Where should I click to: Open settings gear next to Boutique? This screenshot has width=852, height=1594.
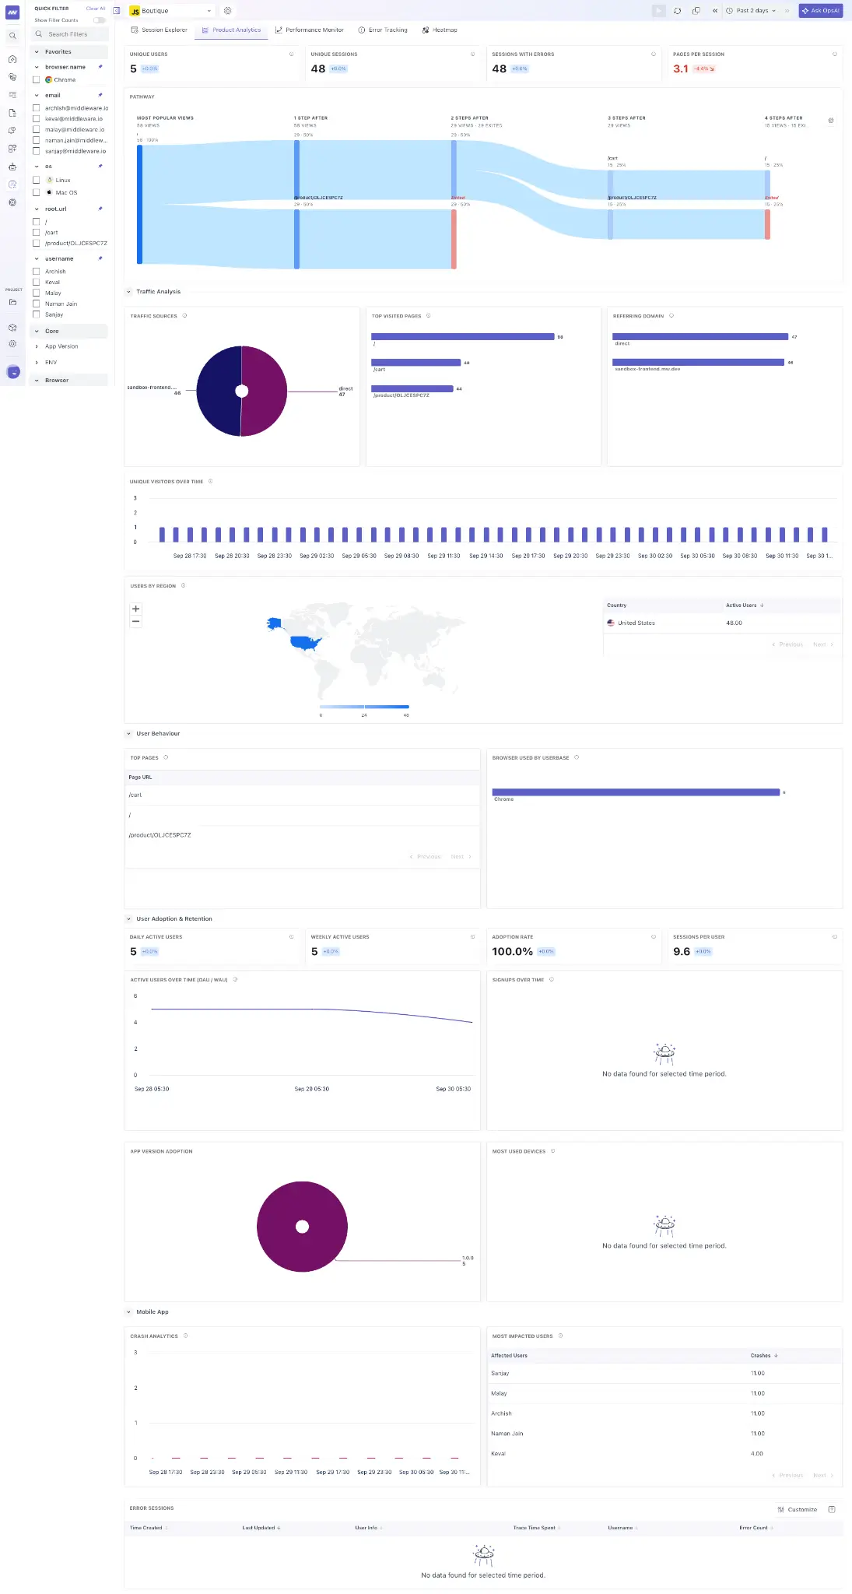[227, 11]
